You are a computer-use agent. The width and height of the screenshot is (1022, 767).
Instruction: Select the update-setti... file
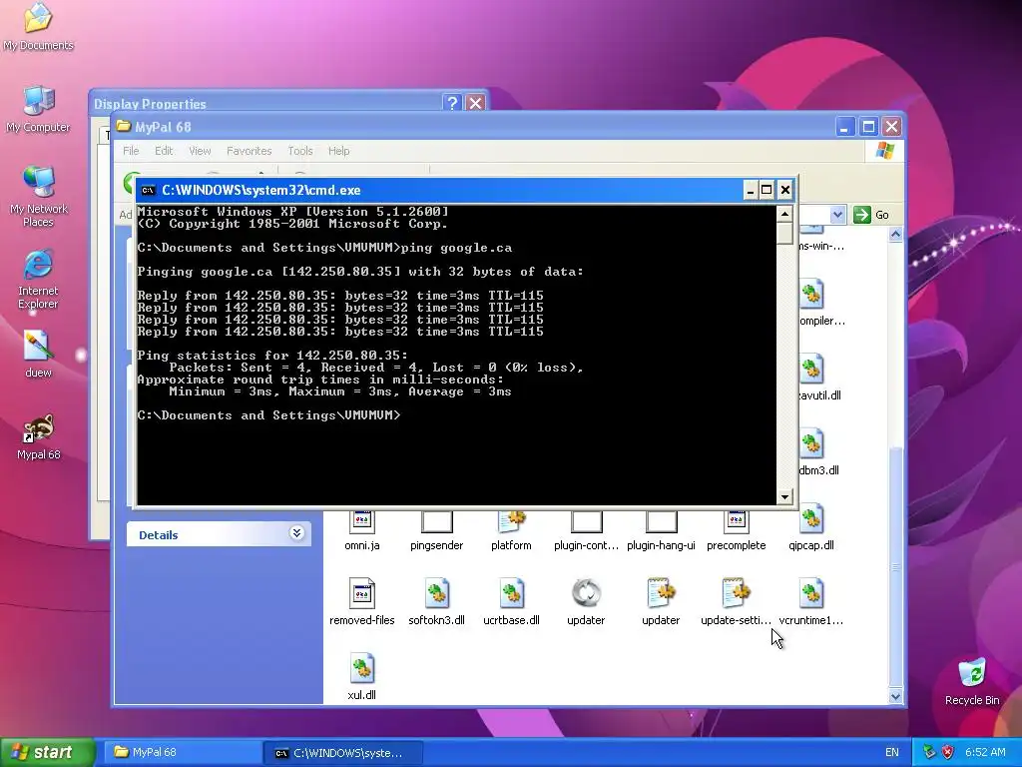pyautogui.click(x=736, y=602)
